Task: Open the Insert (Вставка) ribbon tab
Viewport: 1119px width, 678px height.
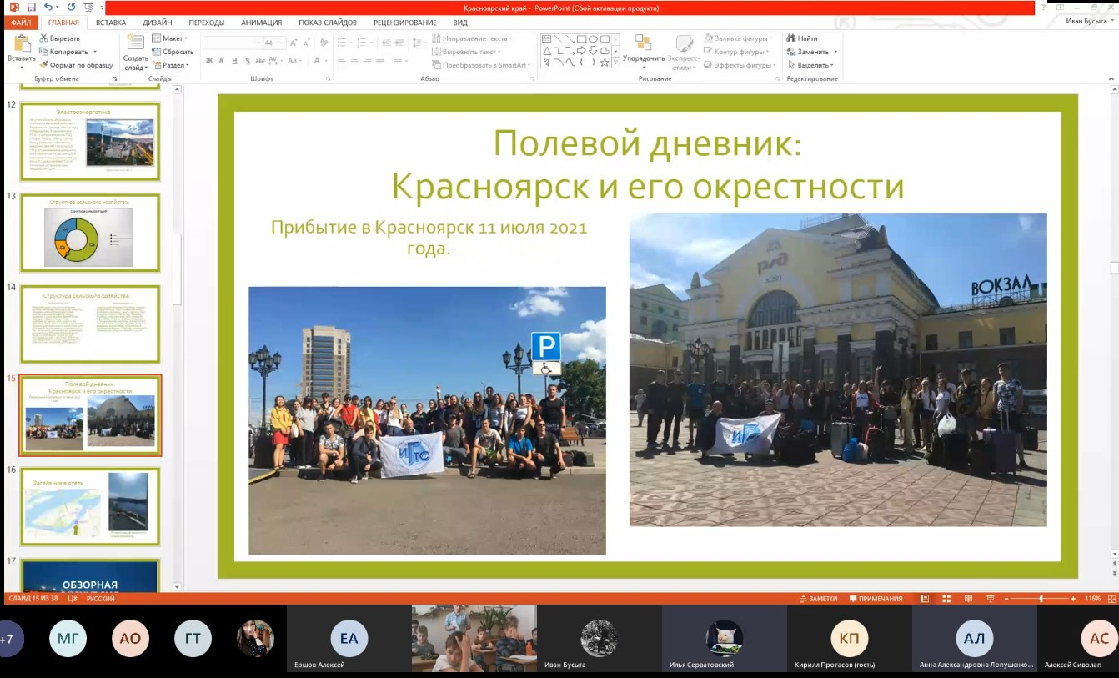Action: pyautogui.click(x=111, y=23)
